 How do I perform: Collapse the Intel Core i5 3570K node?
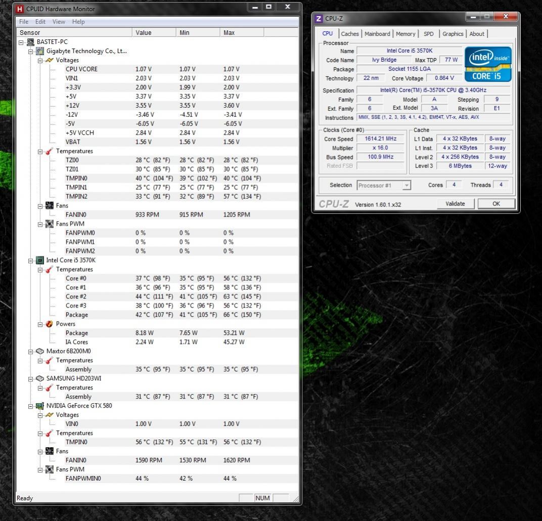[30, 261]
